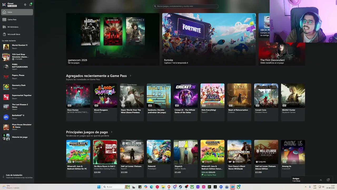Open the Sandustry preliminary version card

(x=159, y=102)
